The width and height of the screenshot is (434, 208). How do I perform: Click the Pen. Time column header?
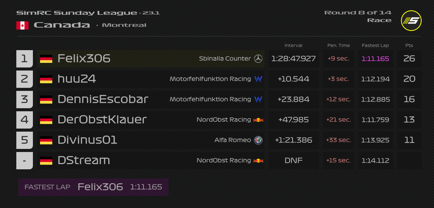click(x=338, y=45)
